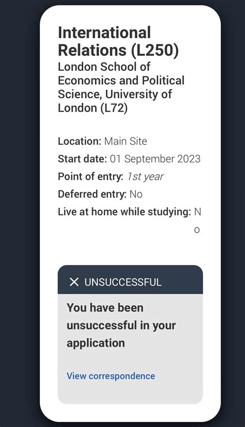Viewport: 245px width, 427px height.
Task: Open the View correspondence link
Action: 111,376
